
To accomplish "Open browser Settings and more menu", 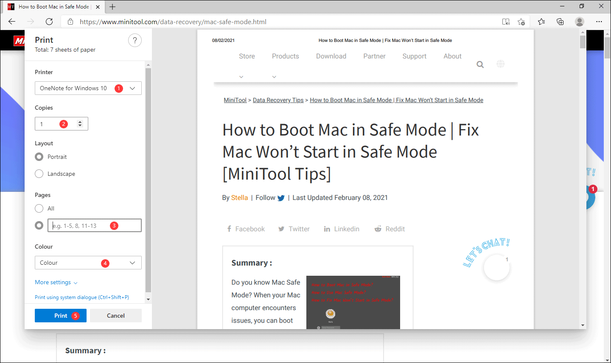I will click(599, 22).
